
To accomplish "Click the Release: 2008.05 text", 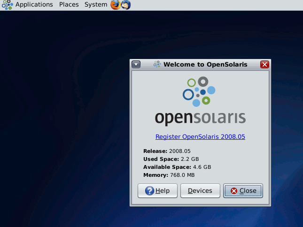I will pos(167,151).
